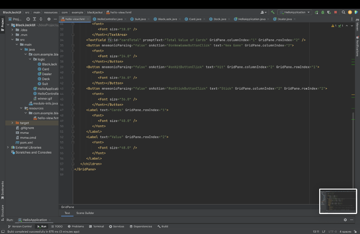Image resolution: width=360 pixels, height=234 pixels.
Task: Collapse the logic package node
Action: (x=30, y=59)
